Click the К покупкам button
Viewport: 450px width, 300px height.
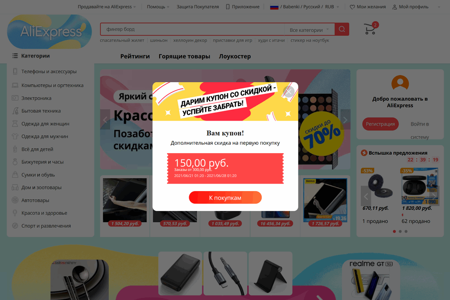coord(225,198)
